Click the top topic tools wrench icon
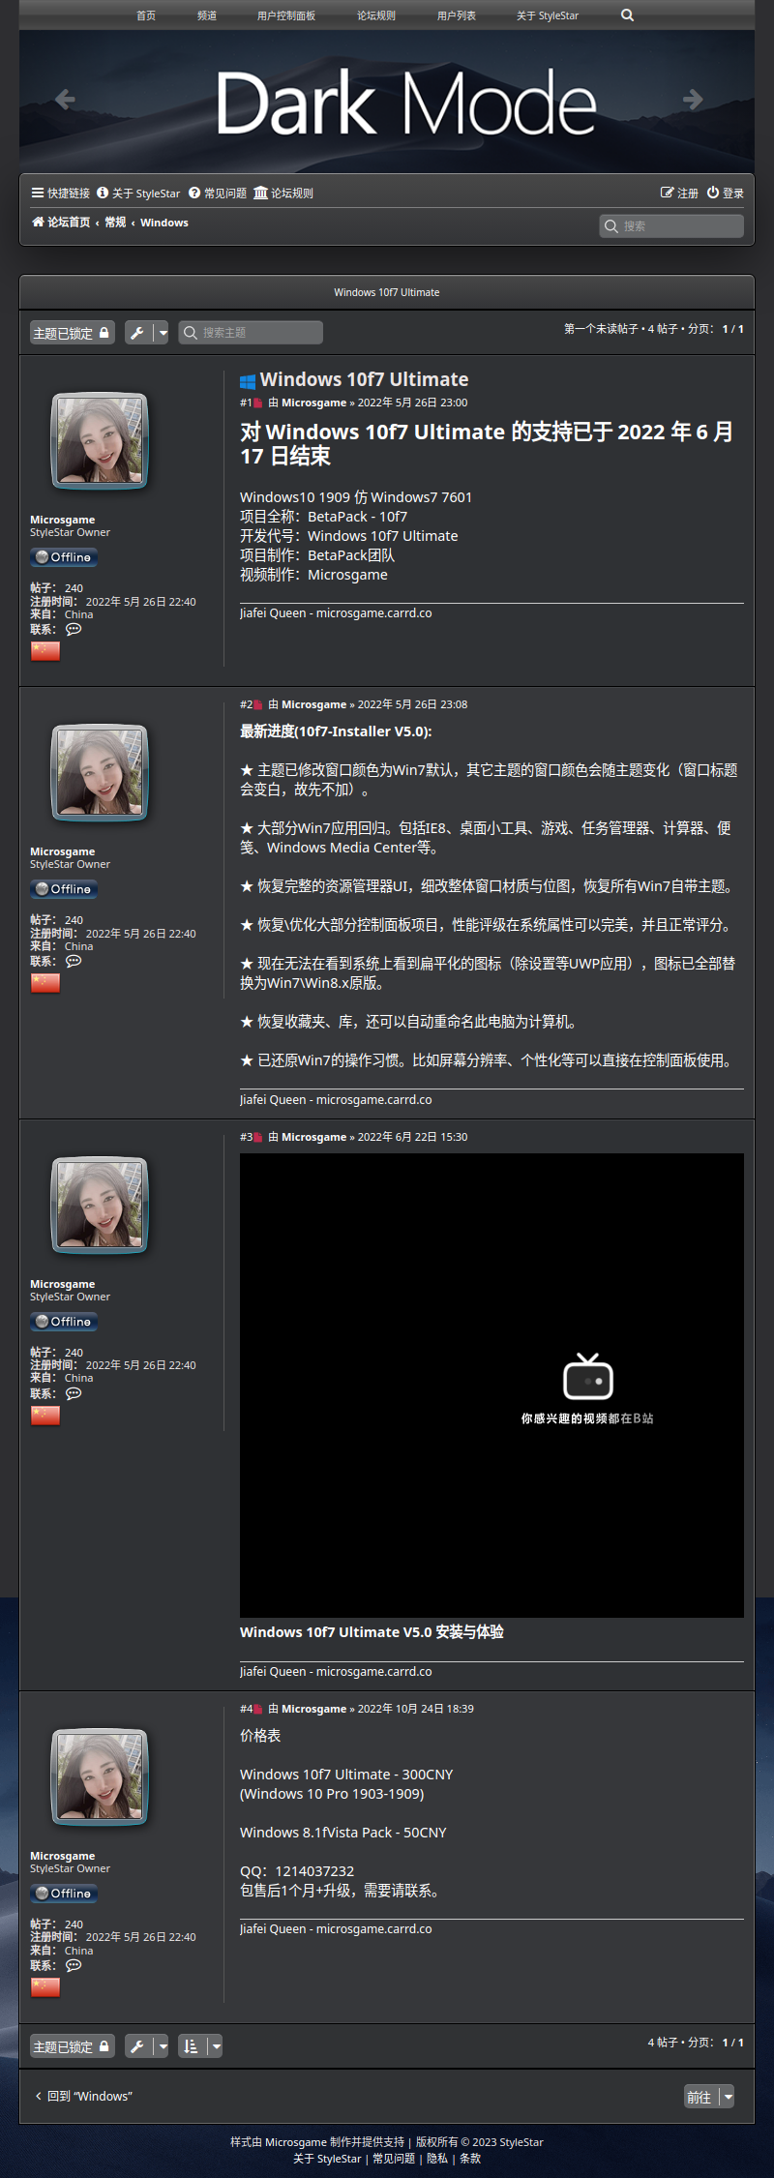Image resolution: width=774 pixels, height=2178 pixels. point(137,333)
